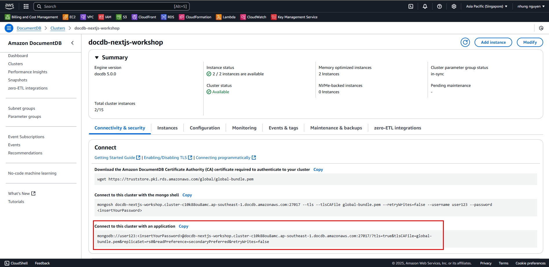Open Key Management Service shortcut
Viewport: 549px width, 267px height.
tap(294, 17)
